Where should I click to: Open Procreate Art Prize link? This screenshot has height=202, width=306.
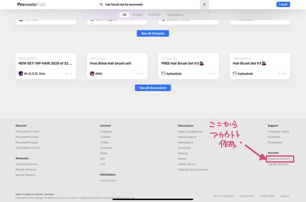[28, 148]
